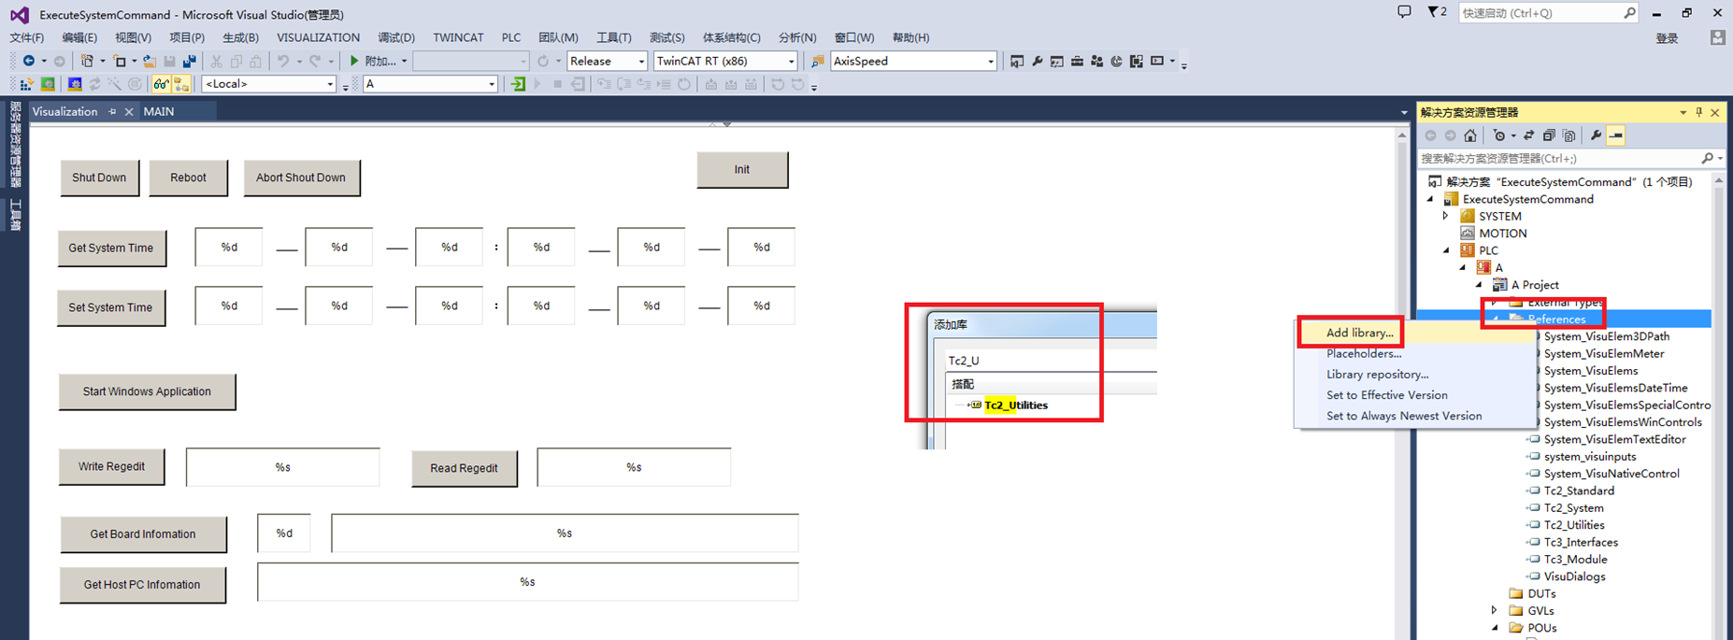This screenshot has width=1733, height=640.
Task: Click the Shut Down button
Action: click(99, 178)
